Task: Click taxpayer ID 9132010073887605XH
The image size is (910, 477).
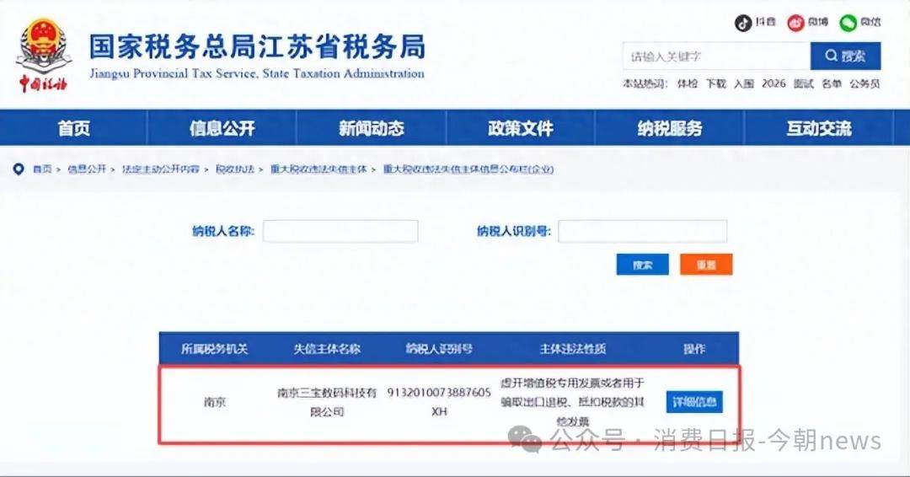Action: click(x=439, y=401)
